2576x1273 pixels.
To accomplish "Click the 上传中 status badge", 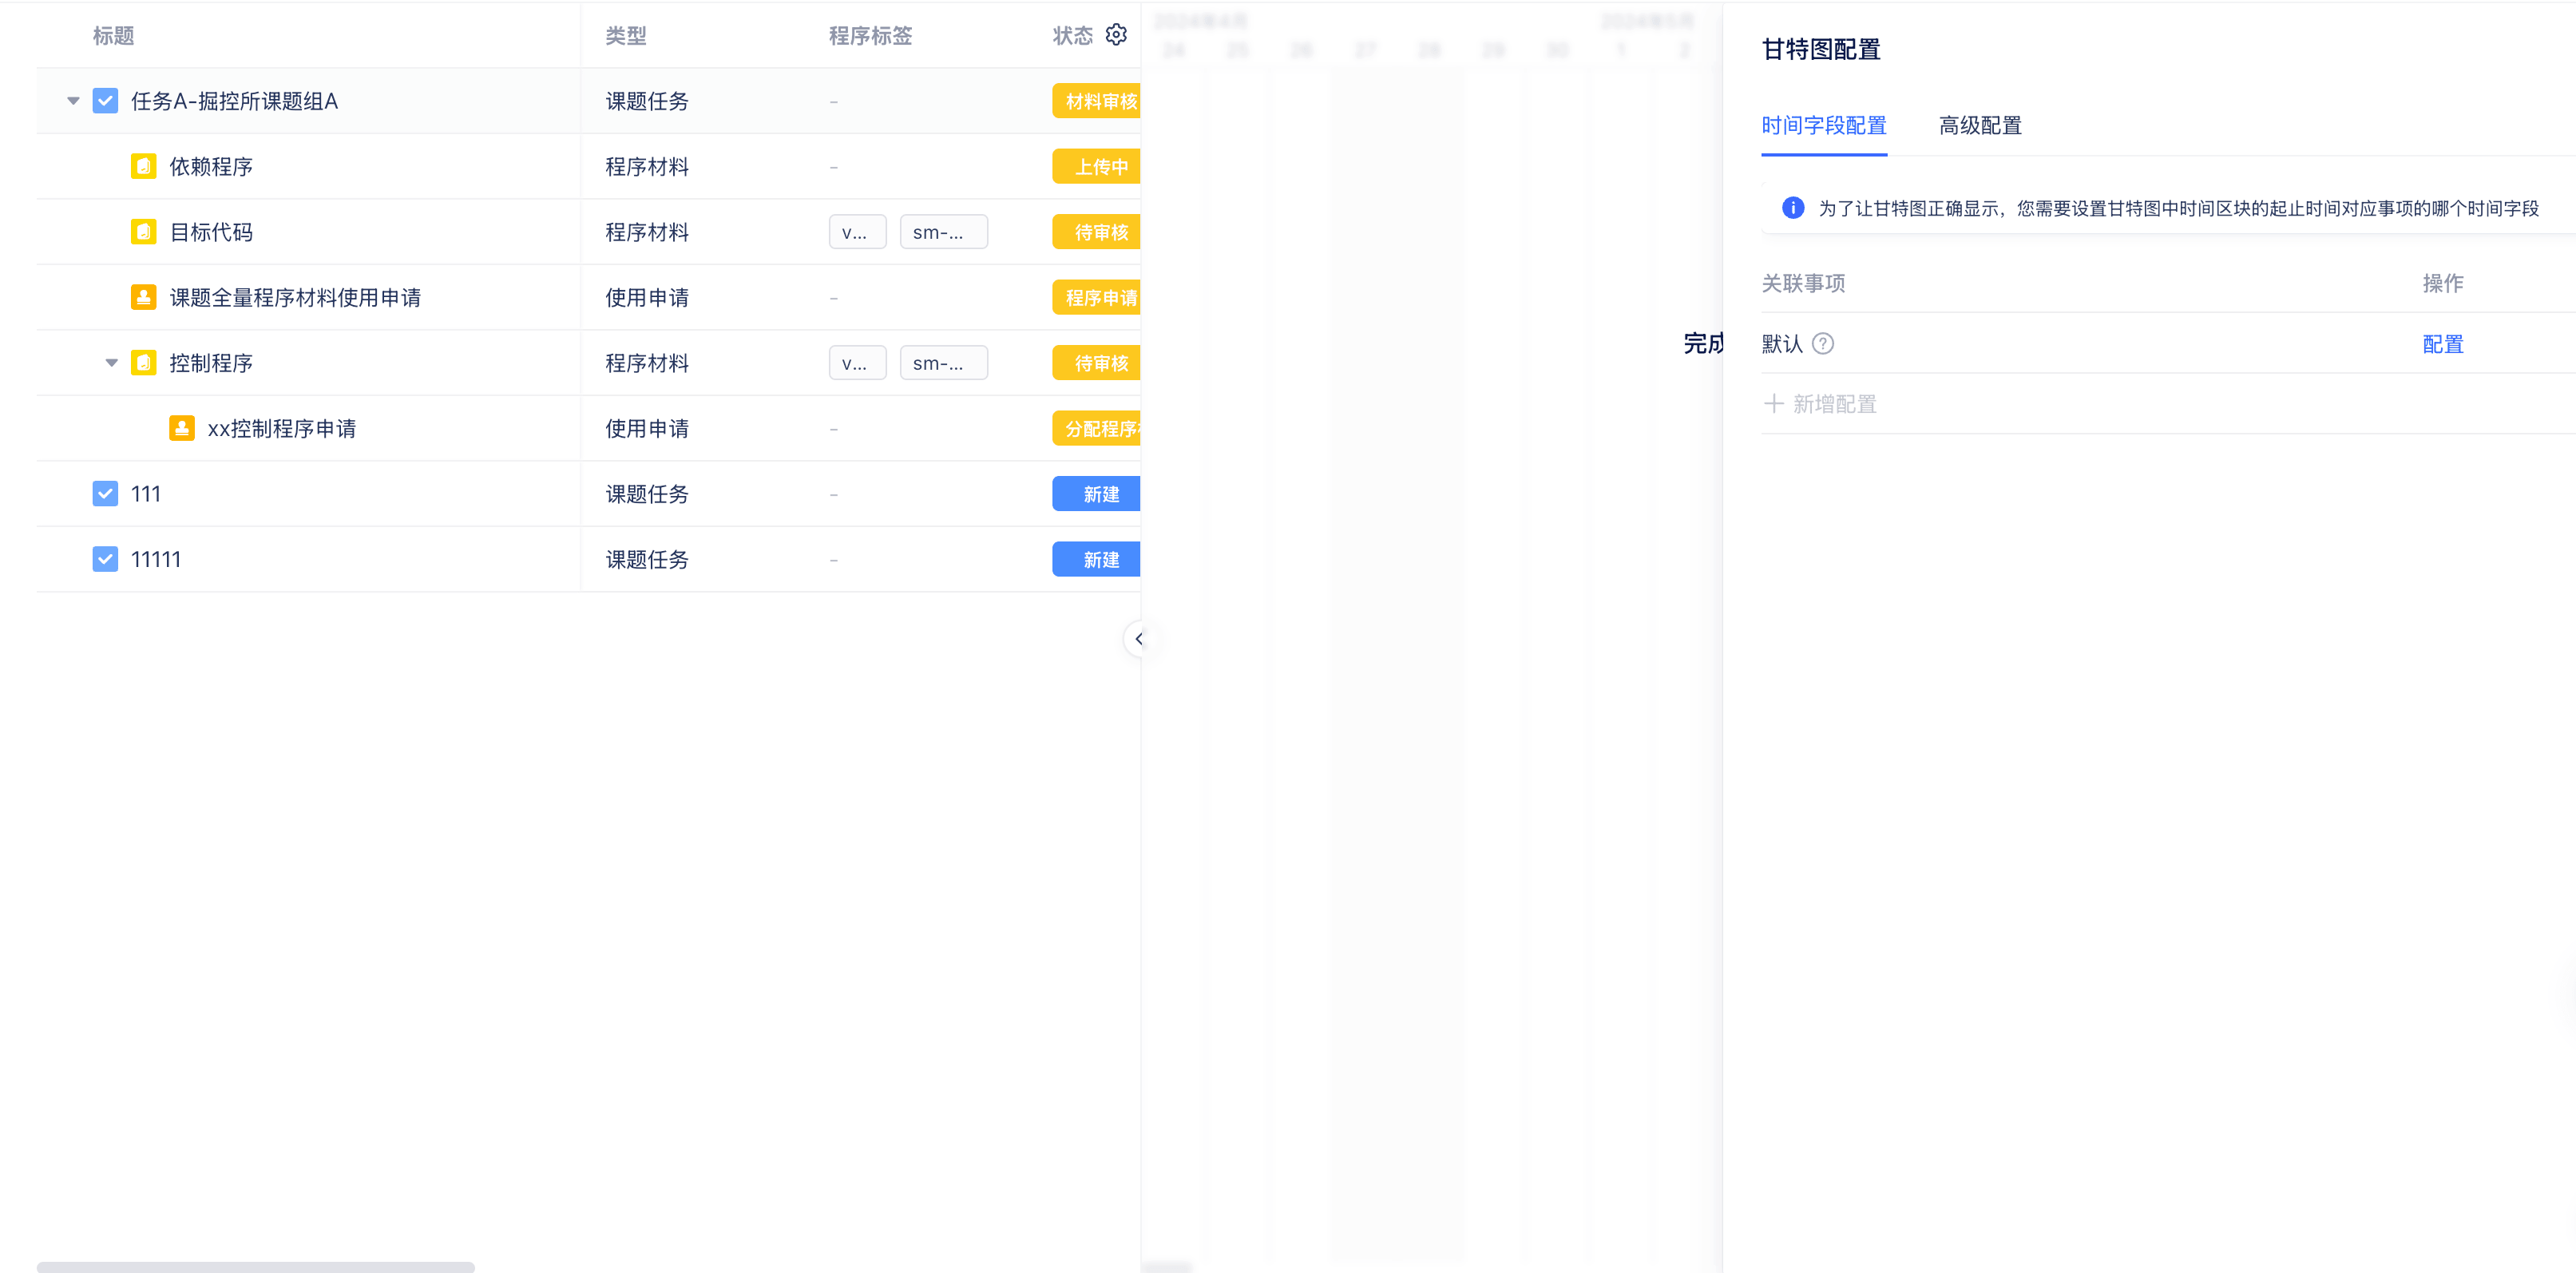I will 1099,167.
